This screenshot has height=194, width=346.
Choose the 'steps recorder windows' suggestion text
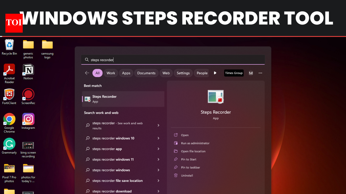click(111, 170)
